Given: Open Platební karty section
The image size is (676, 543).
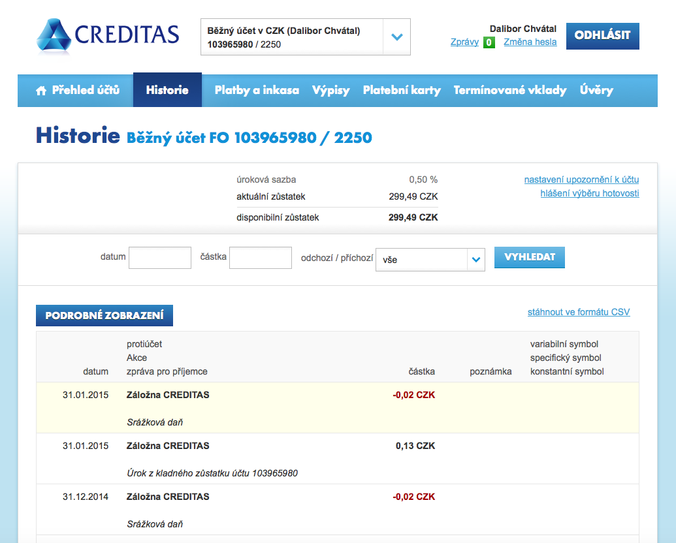Looking at the screenshot, I should [x=402, y=90].
